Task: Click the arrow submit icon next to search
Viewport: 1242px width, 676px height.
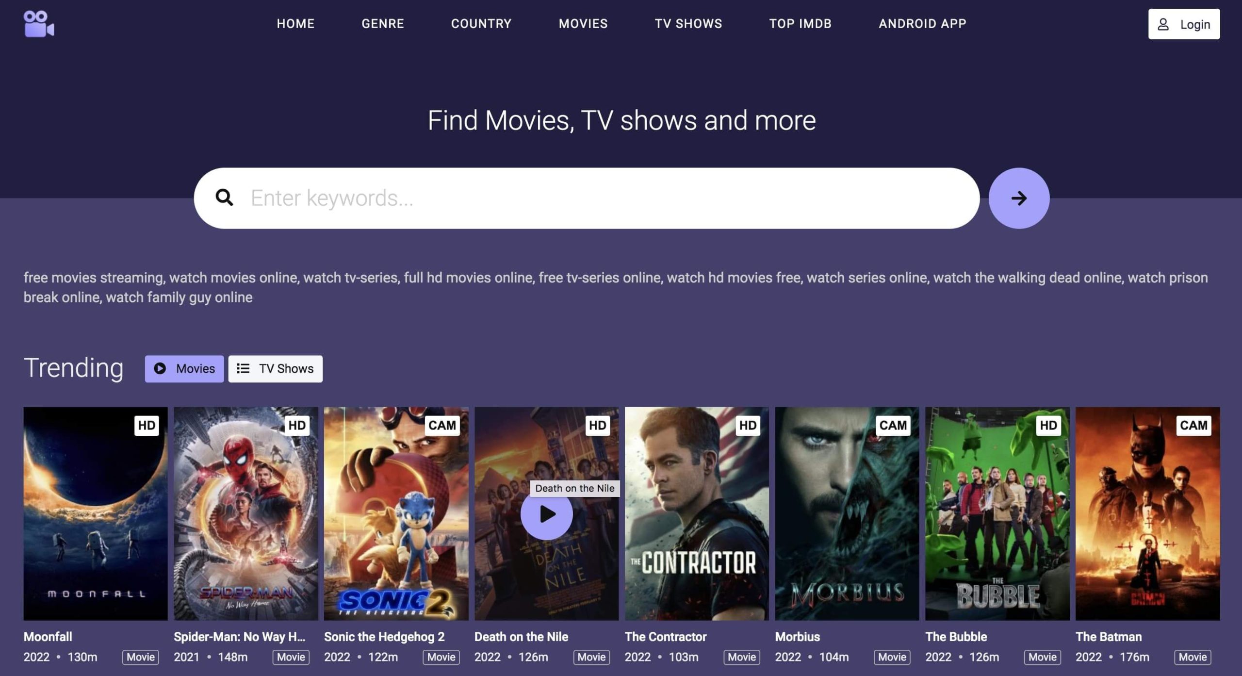Action: 1020,198
